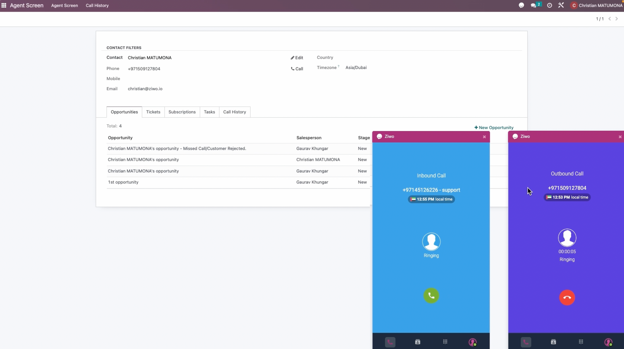Open phone tab in outbound Ziwo widget

tap(526, 342)
